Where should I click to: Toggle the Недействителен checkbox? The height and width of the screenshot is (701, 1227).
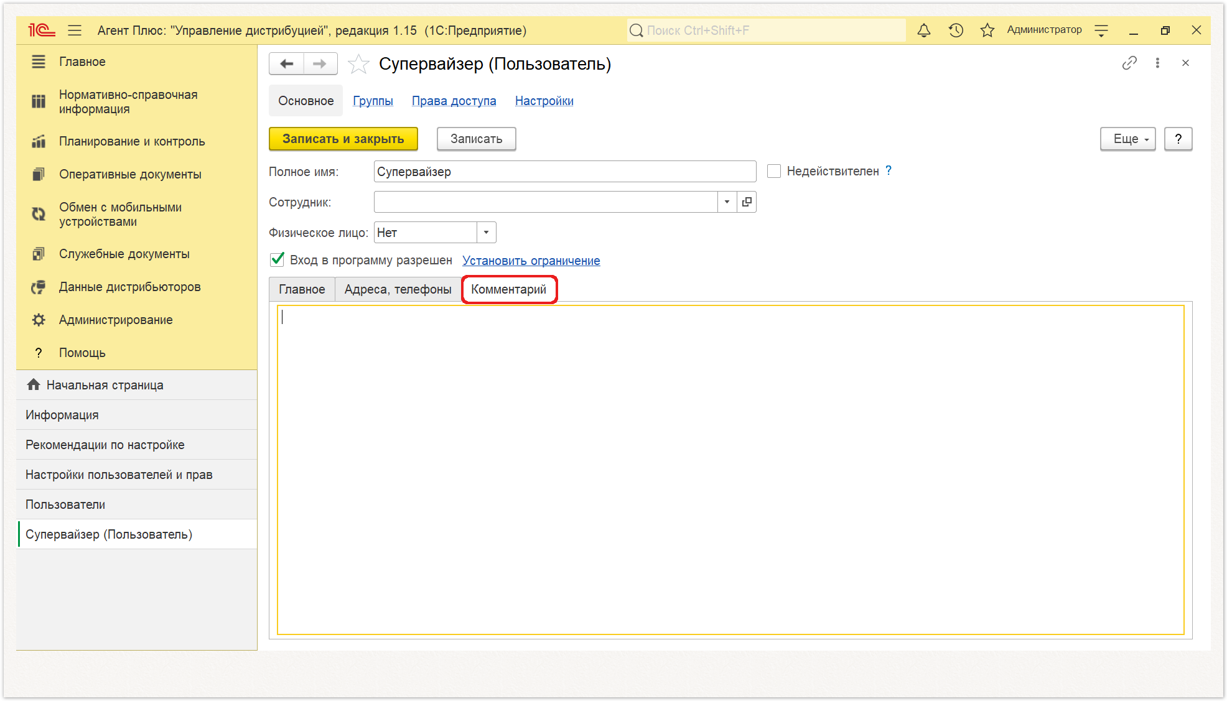(774, 171)
